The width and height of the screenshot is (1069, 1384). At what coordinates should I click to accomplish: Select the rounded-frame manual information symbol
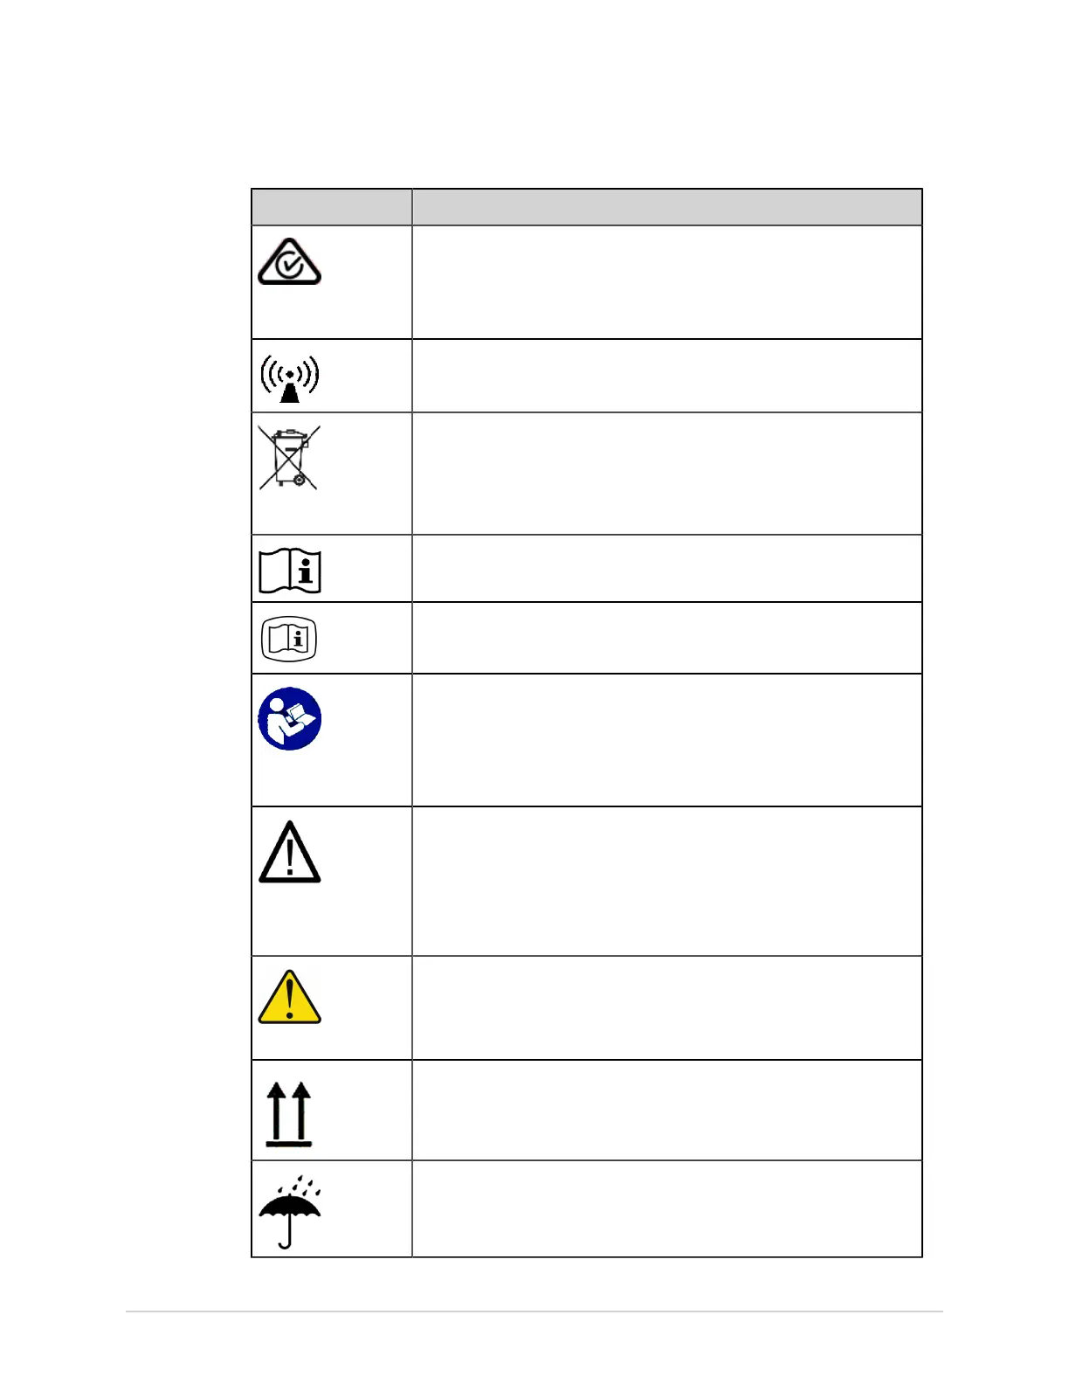coord(289,639)
